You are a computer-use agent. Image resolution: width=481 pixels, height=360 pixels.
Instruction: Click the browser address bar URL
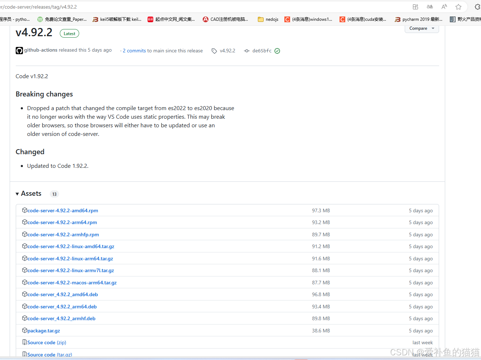[38, 7]
